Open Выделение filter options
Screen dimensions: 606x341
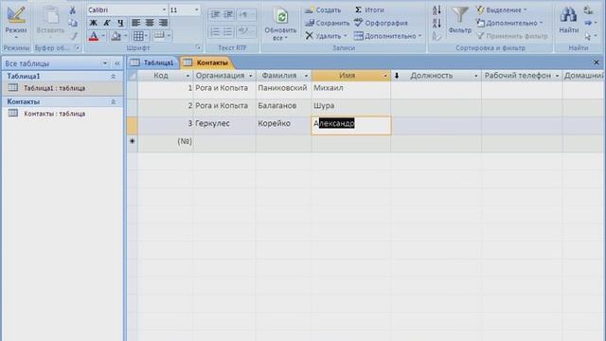point(502,10)
